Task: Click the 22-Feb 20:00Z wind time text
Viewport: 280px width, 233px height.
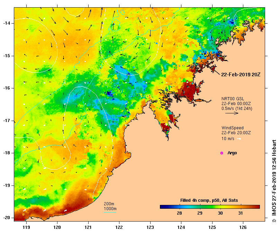Action: click(236, 133)
